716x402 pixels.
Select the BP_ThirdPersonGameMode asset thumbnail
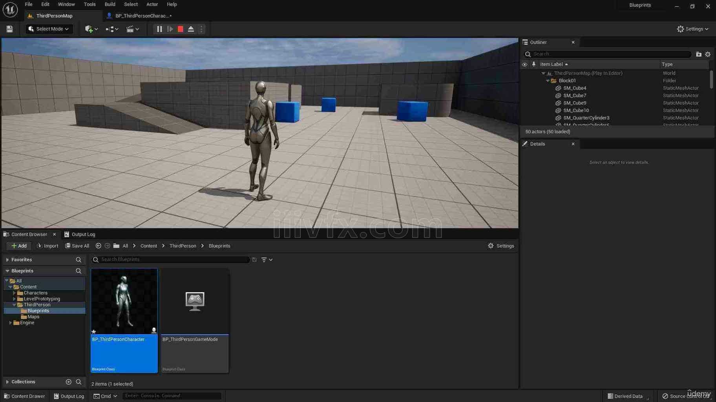[195, 302]
